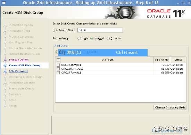
Task: Click the Network Interface Usage step
Action: [x=25, y=54]
